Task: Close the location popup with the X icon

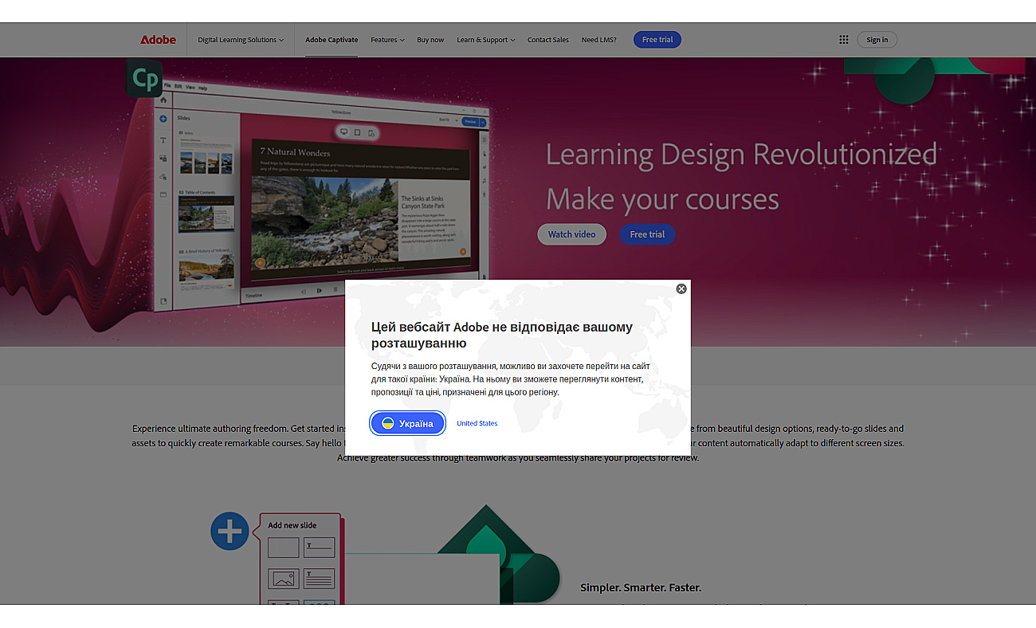Action: (681, 288)
